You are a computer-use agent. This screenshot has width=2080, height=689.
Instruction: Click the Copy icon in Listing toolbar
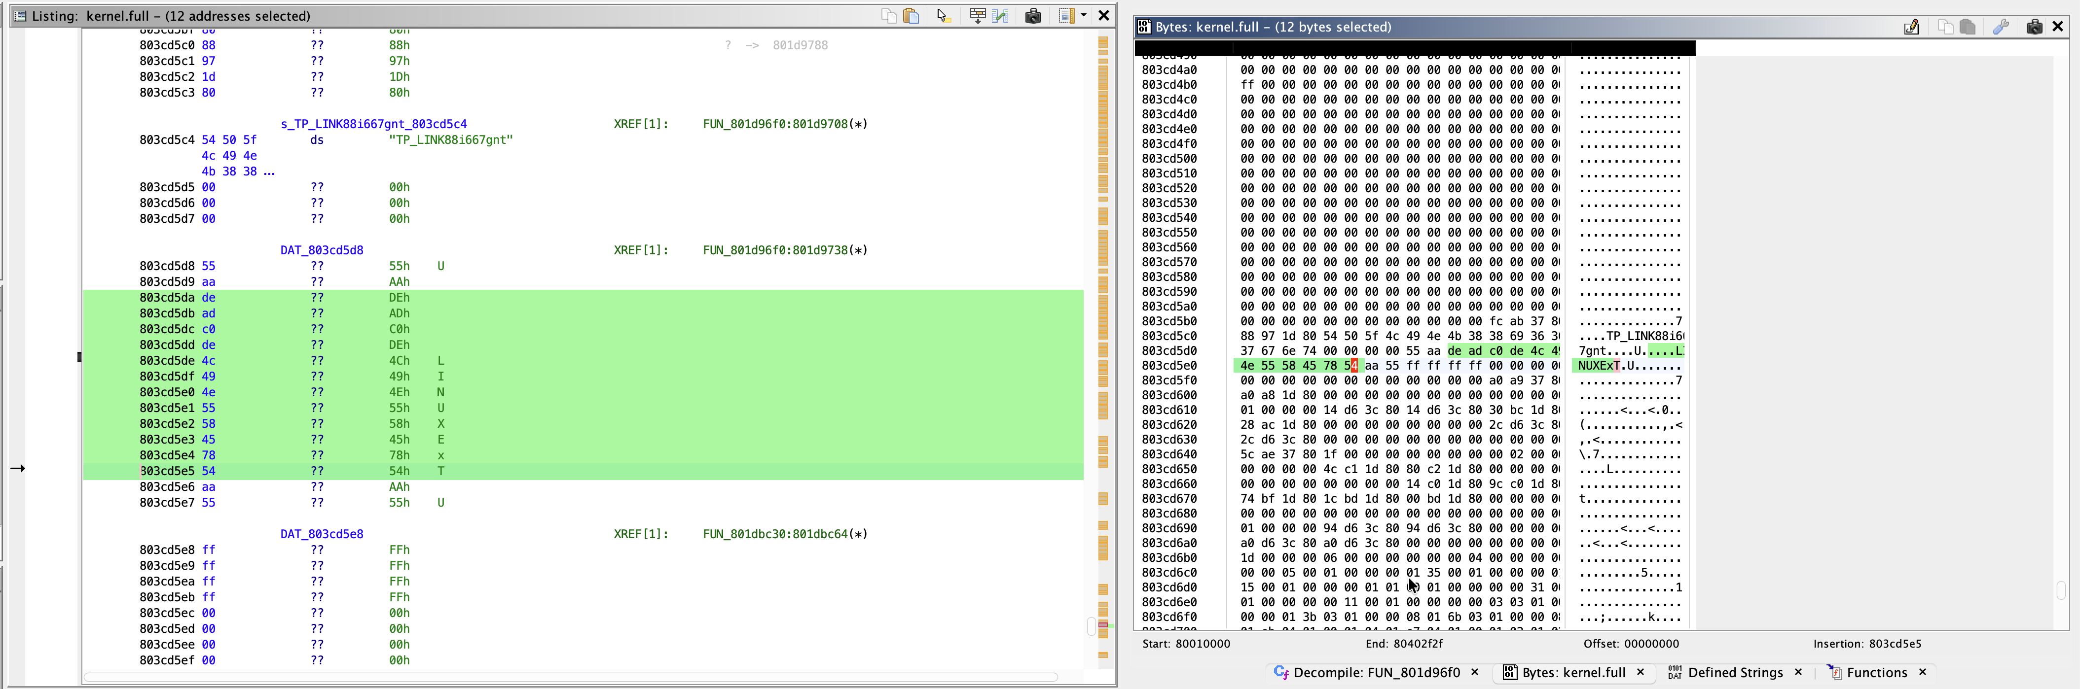tap(889, 16)
